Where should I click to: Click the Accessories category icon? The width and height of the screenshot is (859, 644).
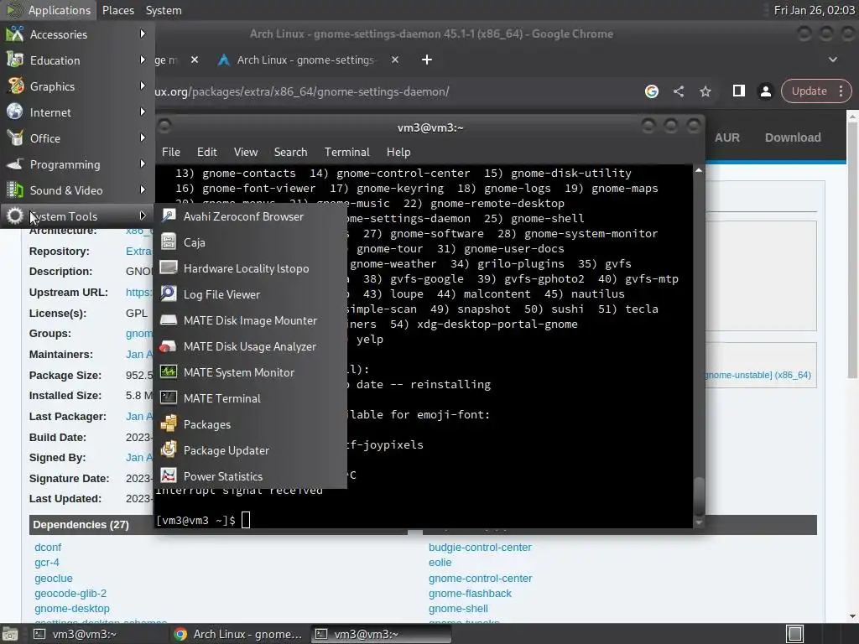coord(15,34)
